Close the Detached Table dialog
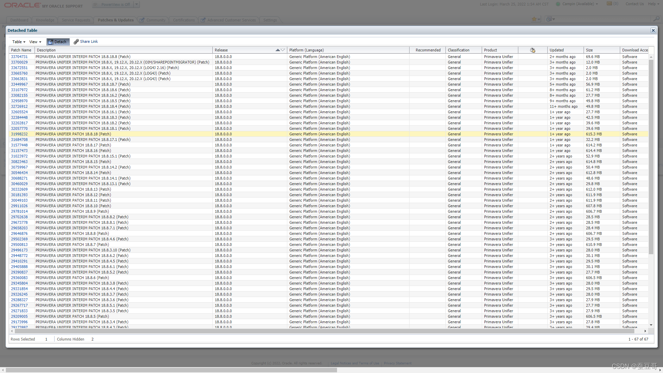 [x=653, y=30]
